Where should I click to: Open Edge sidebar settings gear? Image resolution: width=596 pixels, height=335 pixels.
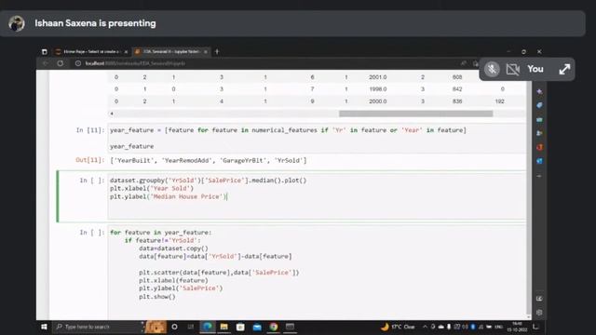click(x=539, y=313)
